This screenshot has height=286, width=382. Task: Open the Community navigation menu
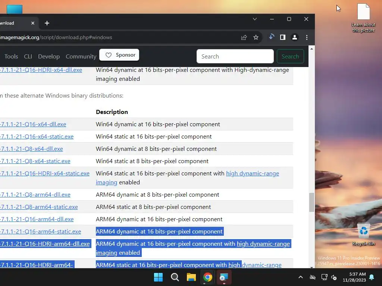coord(81,57)
